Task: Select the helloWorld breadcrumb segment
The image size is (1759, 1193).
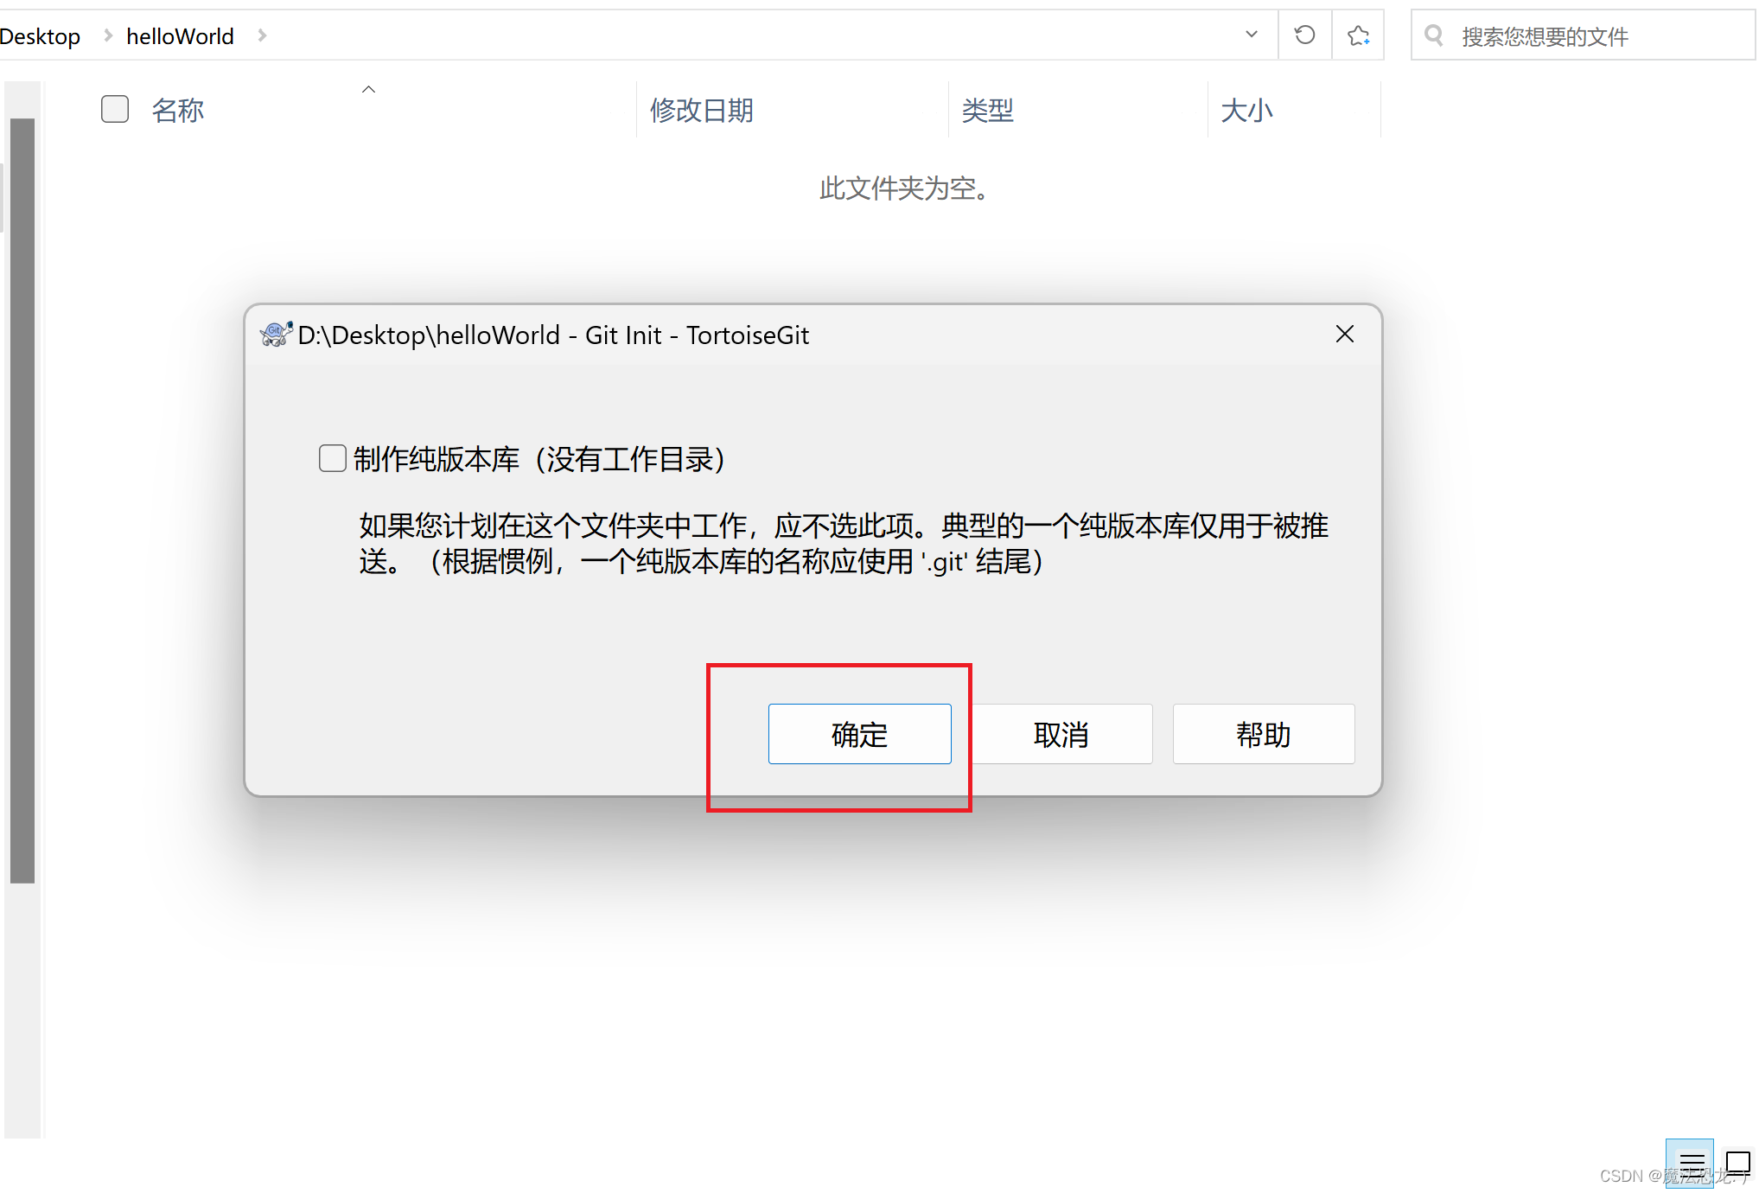Action: (x=180, y=36)
